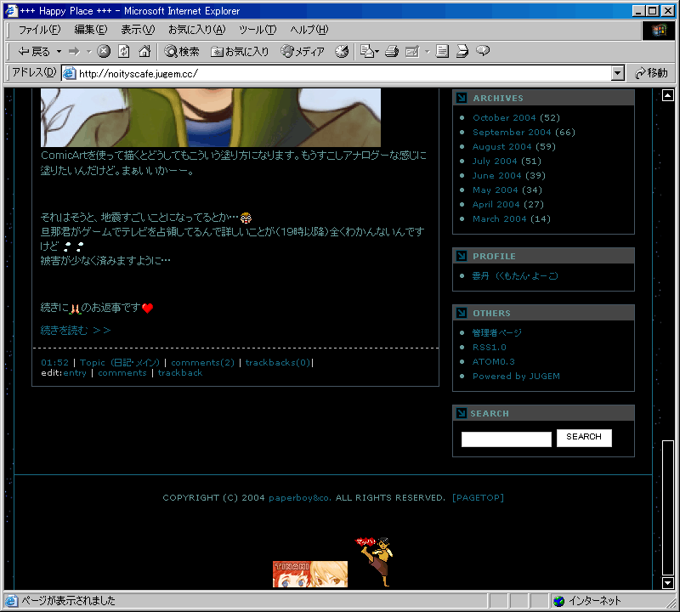Click the History toolbar icon

tap(342, 51)
